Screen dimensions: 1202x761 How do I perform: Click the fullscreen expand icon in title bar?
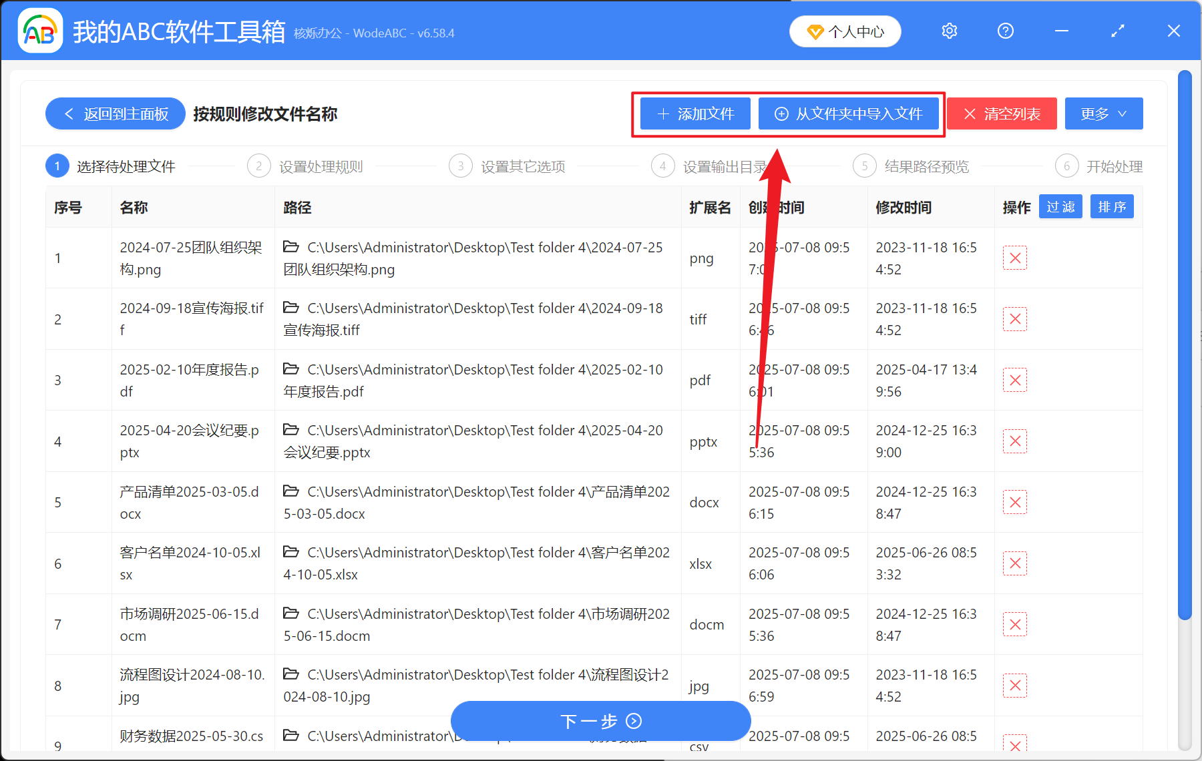click(1117, 31)
